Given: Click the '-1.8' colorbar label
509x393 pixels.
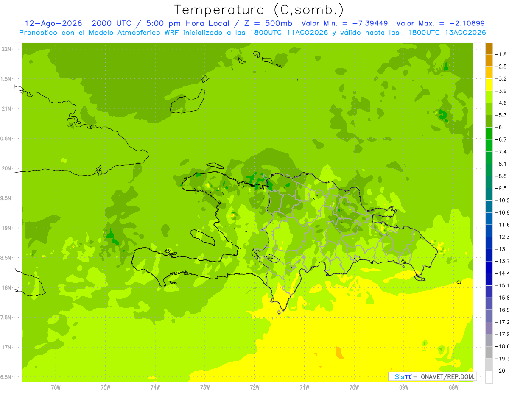Looking at the screenshot, I should click(502, 54).
